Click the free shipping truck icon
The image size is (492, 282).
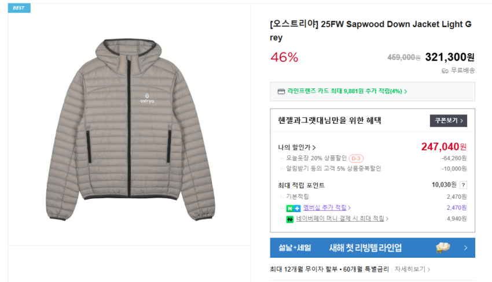(445, 70)
